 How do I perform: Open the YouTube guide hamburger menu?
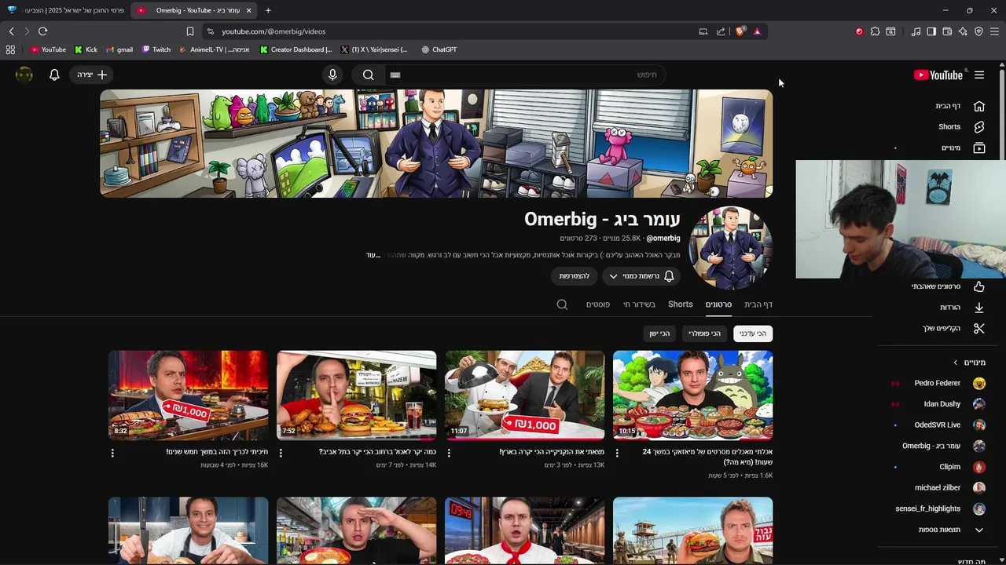[979, 75]
